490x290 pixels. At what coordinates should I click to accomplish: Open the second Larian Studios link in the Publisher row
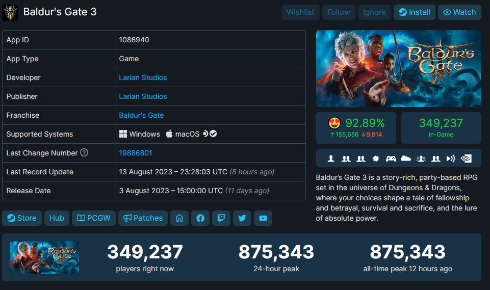click(x=143, y=96)
